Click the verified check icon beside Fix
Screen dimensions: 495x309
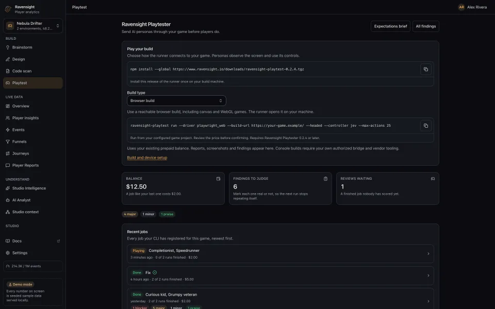click(155, 272)
